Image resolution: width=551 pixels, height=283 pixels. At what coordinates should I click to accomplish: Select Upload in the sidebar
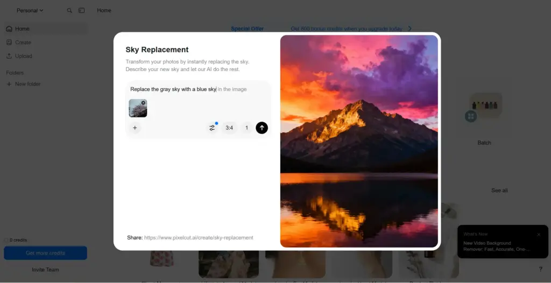pyautogui.click(x=23, y=56)
